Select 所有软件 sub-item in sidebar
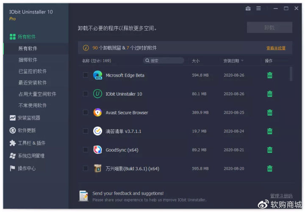 [x=36, y=48]
